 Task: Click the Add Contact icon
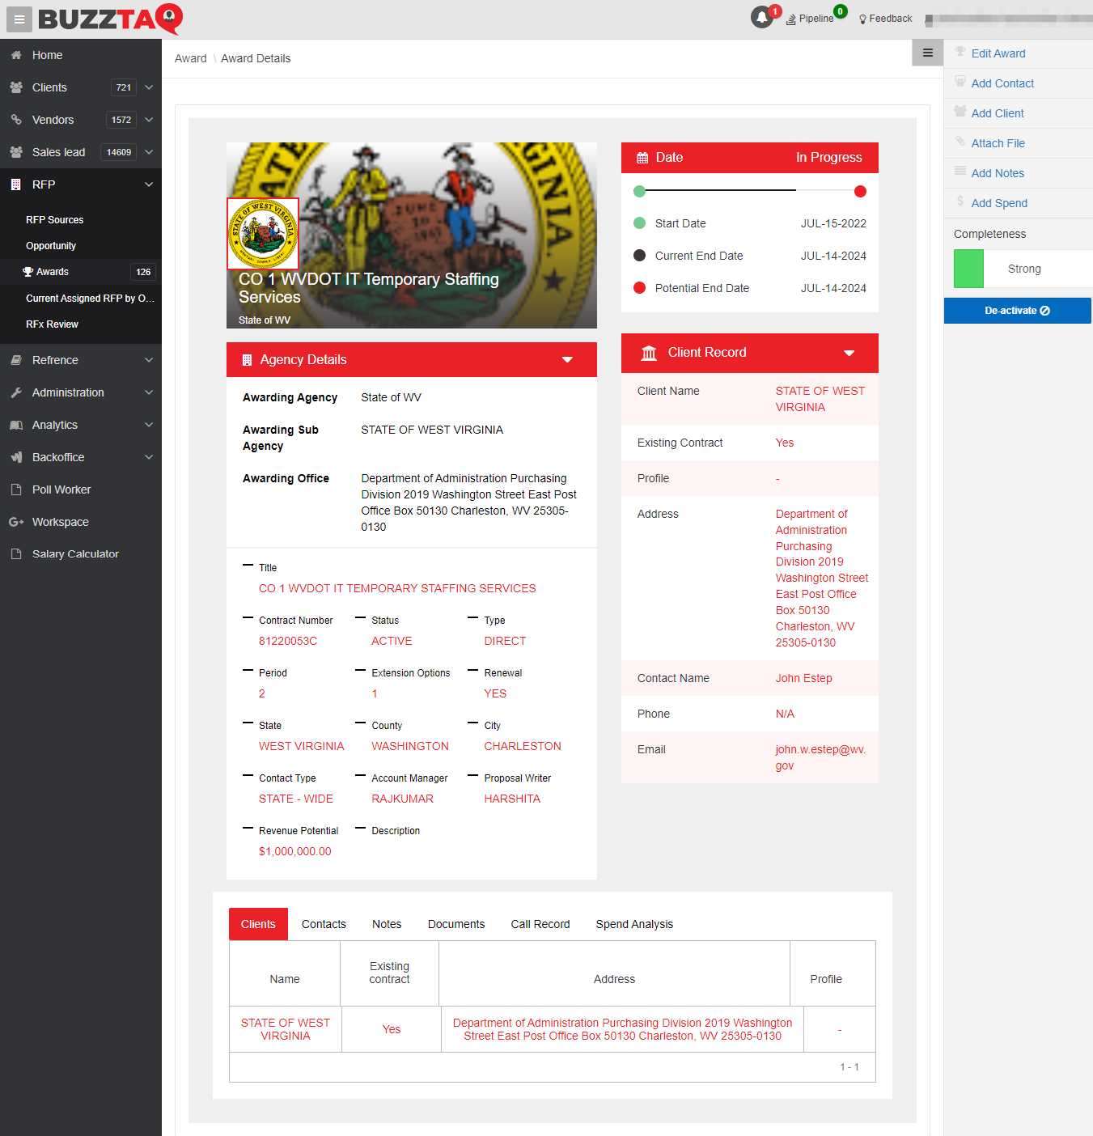(960, 82)
